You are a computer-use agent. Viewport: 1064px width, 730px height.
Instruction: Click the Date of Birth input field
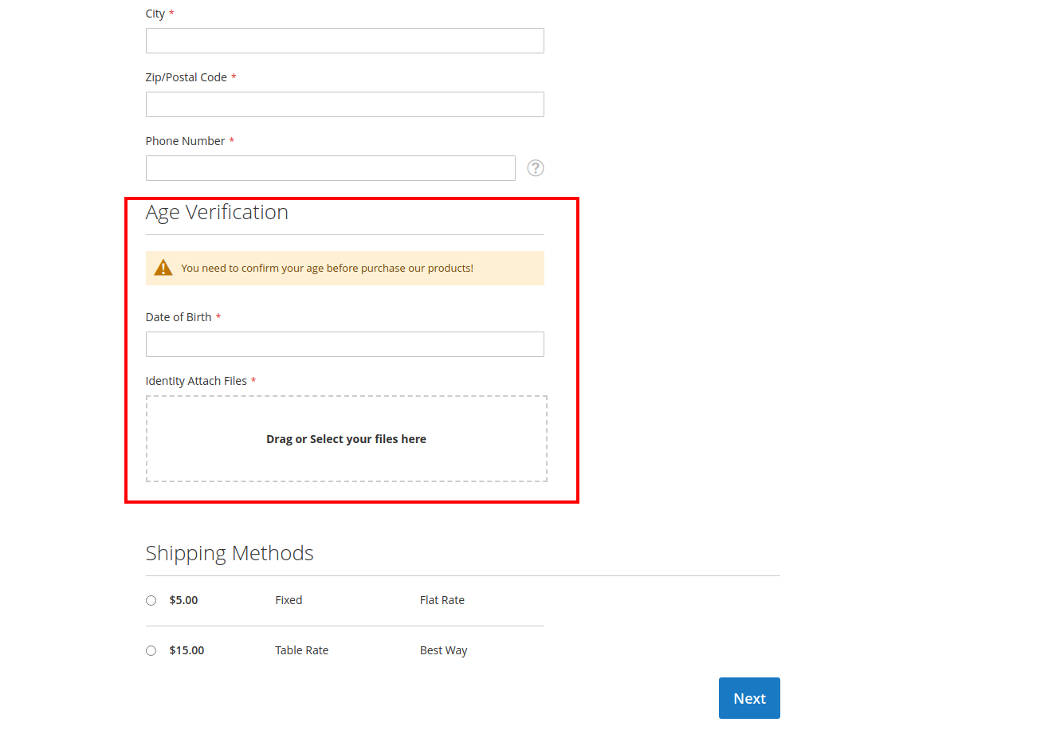[x=344, y=344]
